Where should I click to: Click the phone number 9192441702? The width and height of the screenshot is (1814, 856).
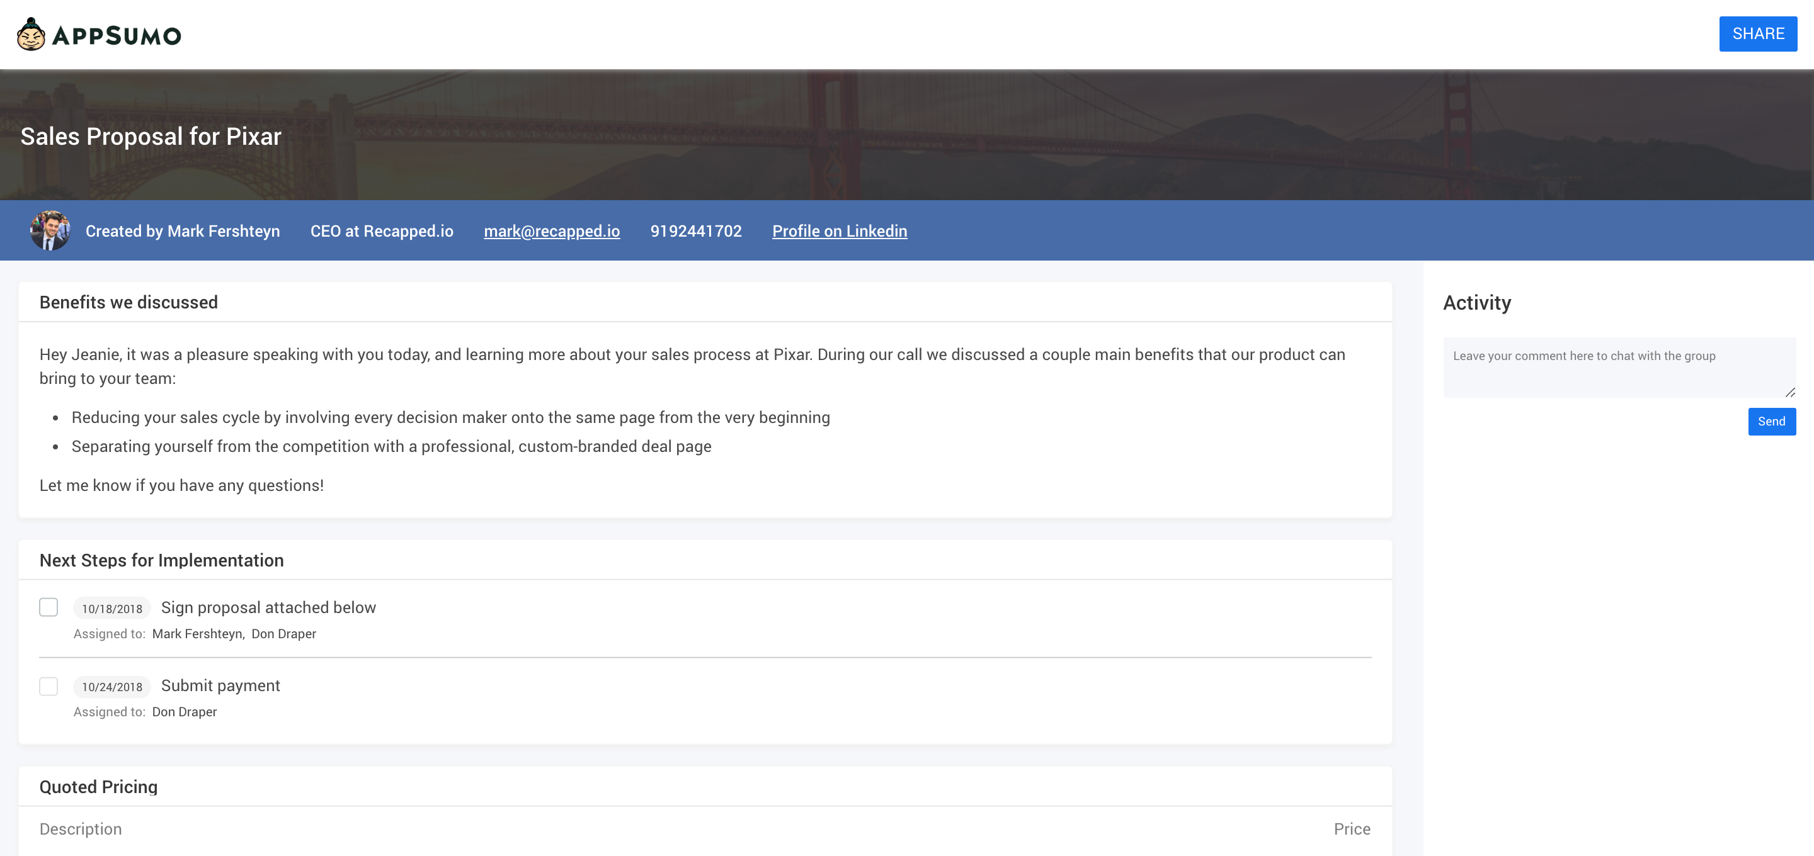696,231
